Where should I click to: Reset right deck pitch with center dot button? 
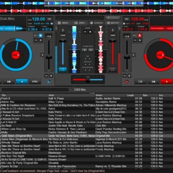pyautogui.click(x=134, y=55)
